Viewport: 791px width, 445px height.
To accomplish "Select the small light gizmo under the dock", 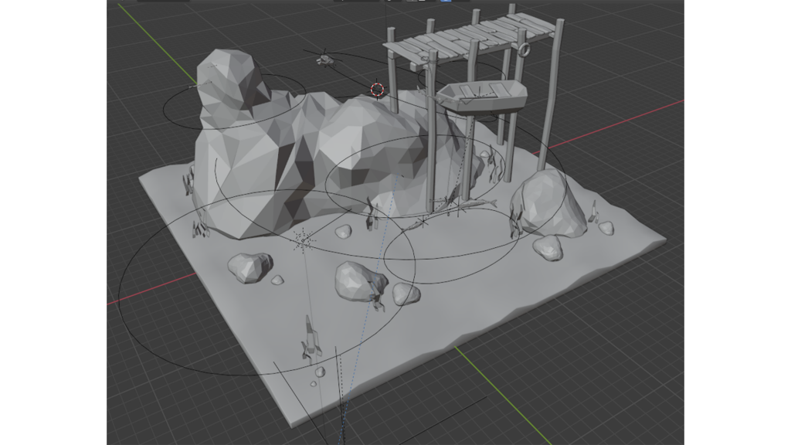I will click(x=423, y=222).
